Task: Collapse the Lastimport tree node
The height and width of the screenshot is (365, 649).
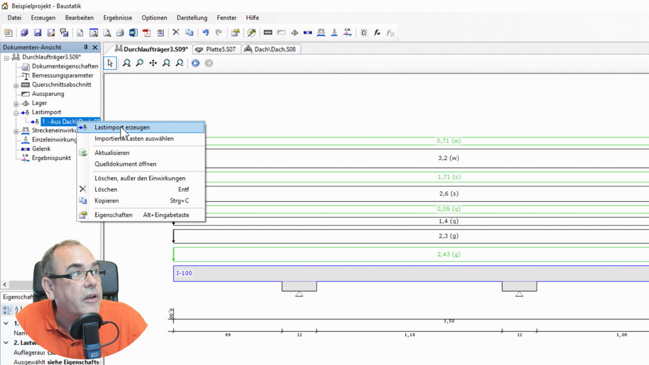Action: pyautogui.click(x=16, y=113)
